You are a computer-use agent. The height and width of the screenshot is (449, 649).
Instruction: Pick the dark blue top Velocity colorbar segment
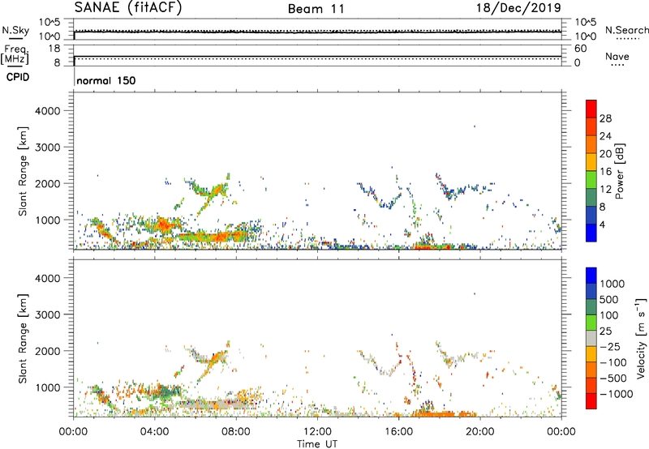click(591, 276)
